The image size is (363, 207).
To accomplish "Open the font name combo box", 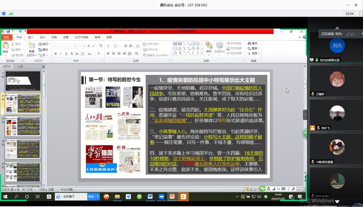I will pos(65,46).
